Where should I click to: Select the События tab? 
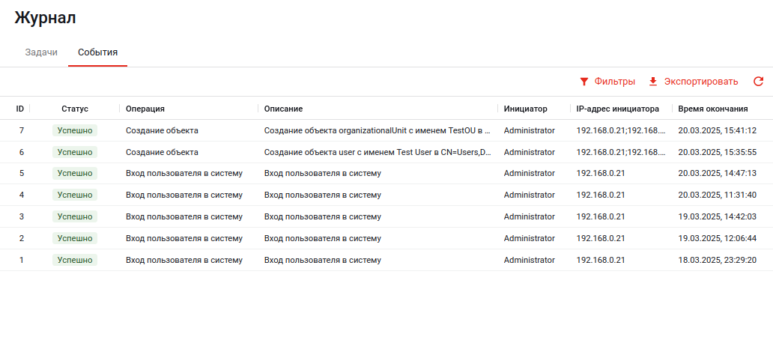pyautogui.click(x=97, y=52)
